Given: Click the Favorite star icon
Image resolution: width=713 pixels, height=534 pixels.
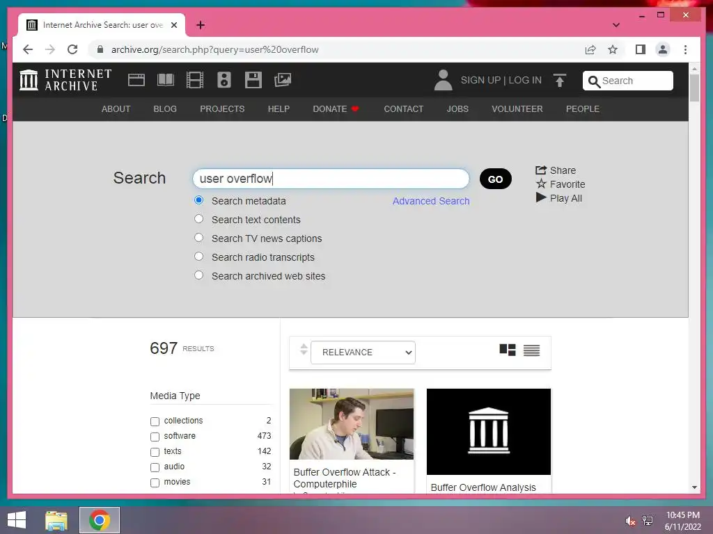Looking at the screenshot, I should [x=540, y=184].
